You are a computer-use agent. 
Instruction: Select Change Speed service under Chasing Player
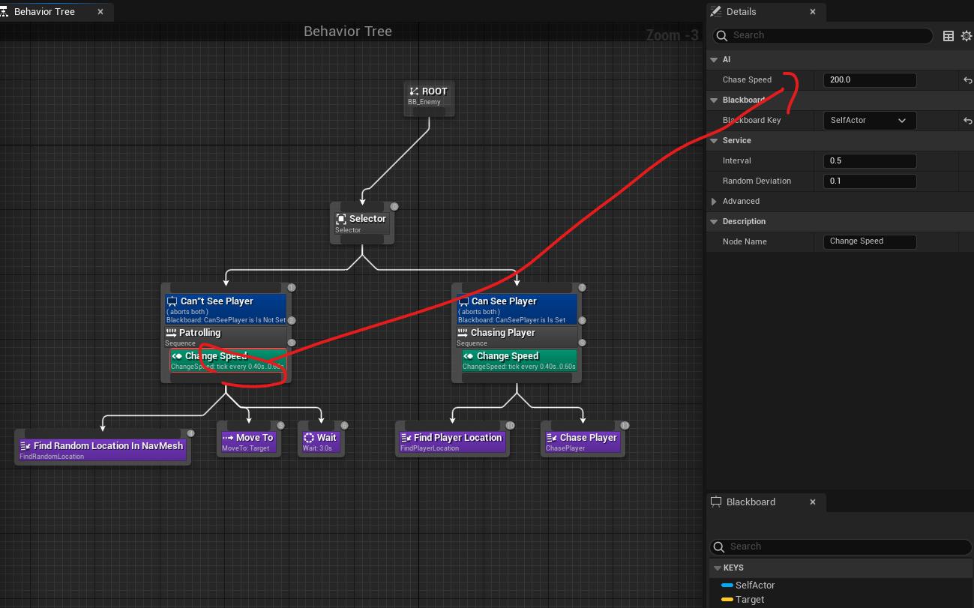(x=519, y=361)
